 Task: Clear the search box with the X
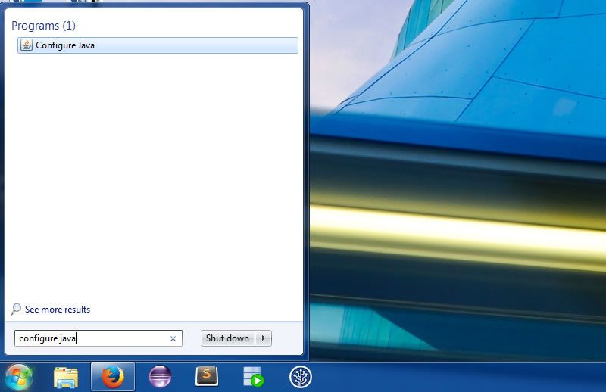pyautogui.click(x=173, y=339)
